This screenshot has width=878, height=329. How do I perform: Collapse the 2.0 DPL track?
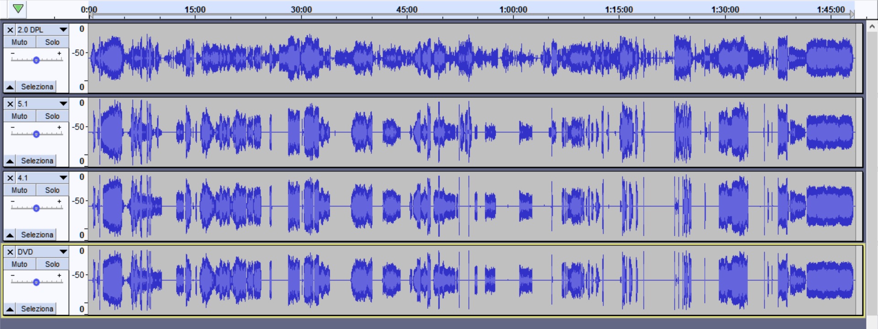click(10, 87)
